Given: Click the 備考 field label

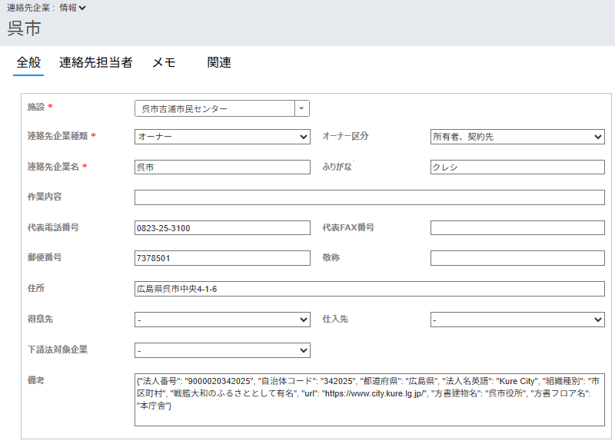Looking at the screenshot, I should coord(35,380).
